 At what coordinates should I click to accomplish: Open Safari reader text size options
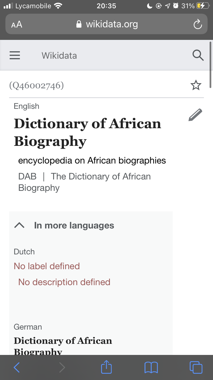tap(17, 24)
